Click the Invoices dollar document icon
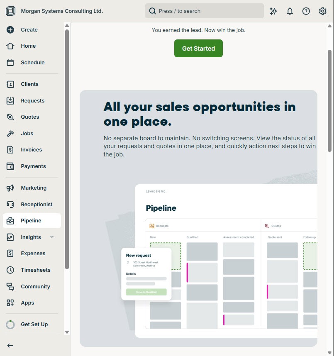Image resolution: width=334 pixels, height=356 pixels. click(10, 150)
